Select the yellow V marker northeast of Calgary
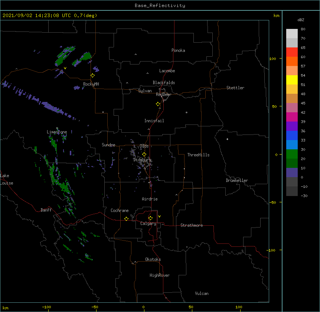Screen dimensions: 320x312 159,216
